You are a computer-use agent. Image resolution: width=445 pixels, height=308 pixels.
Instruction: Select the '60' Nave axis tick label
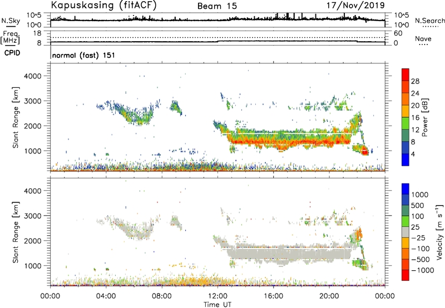click(398, 33)
